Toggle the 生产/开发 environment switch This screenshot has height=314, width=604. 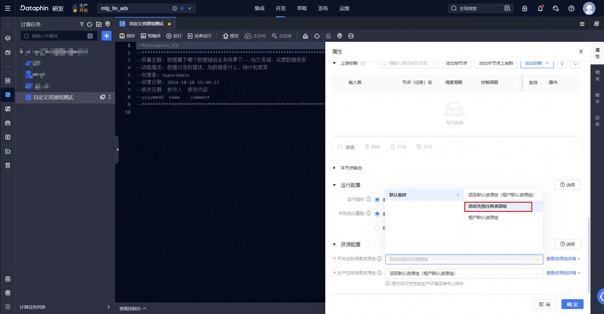[75, 8]
